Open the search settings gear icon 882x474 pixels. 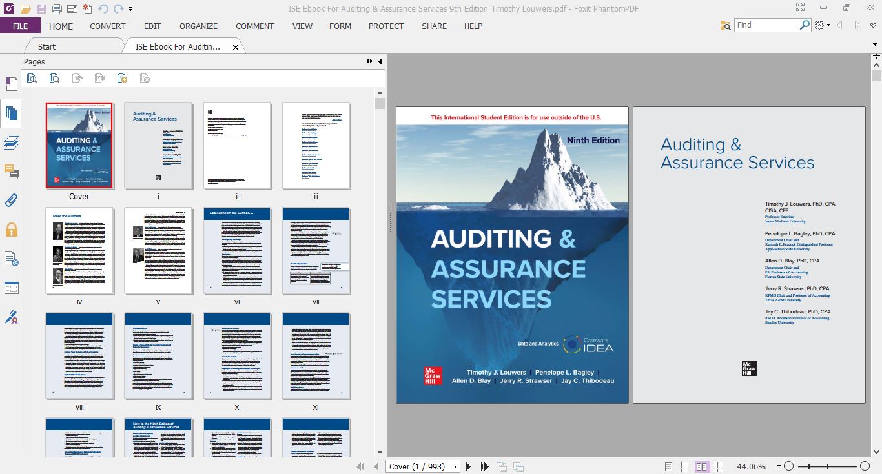click(819, 25)
